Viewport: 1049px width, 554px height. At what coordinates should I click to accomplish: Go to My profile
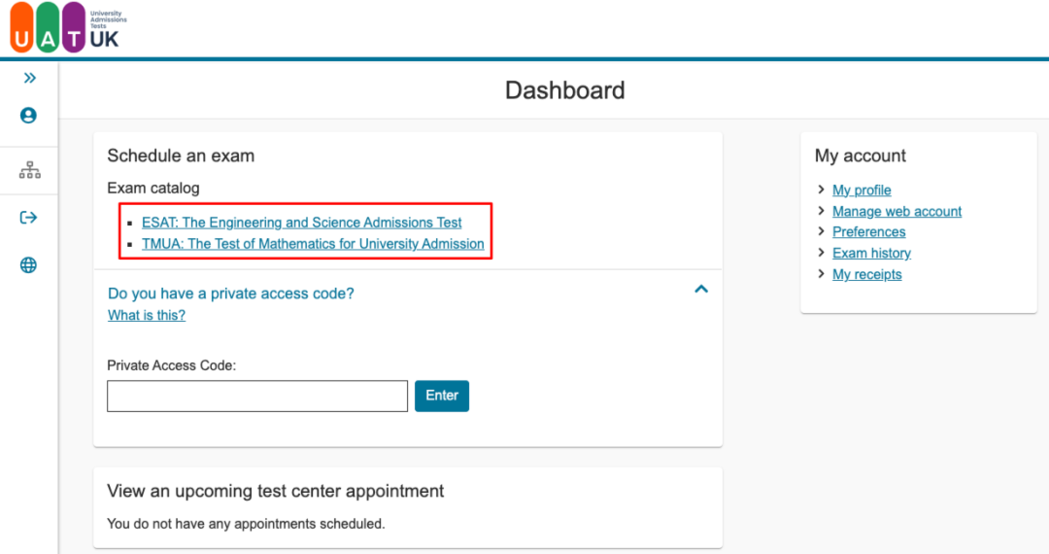[862, 190]
